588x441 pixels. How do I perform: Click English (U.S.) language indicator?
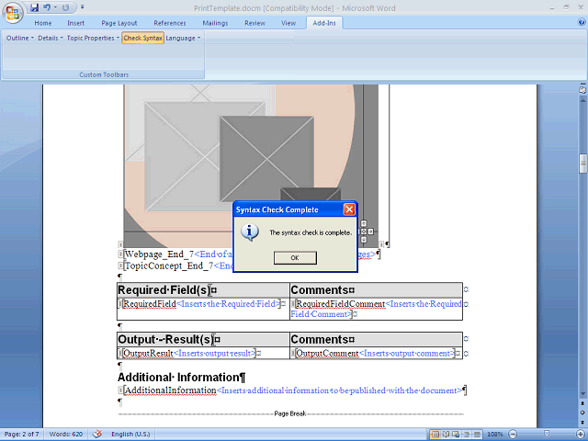(130, 435)
